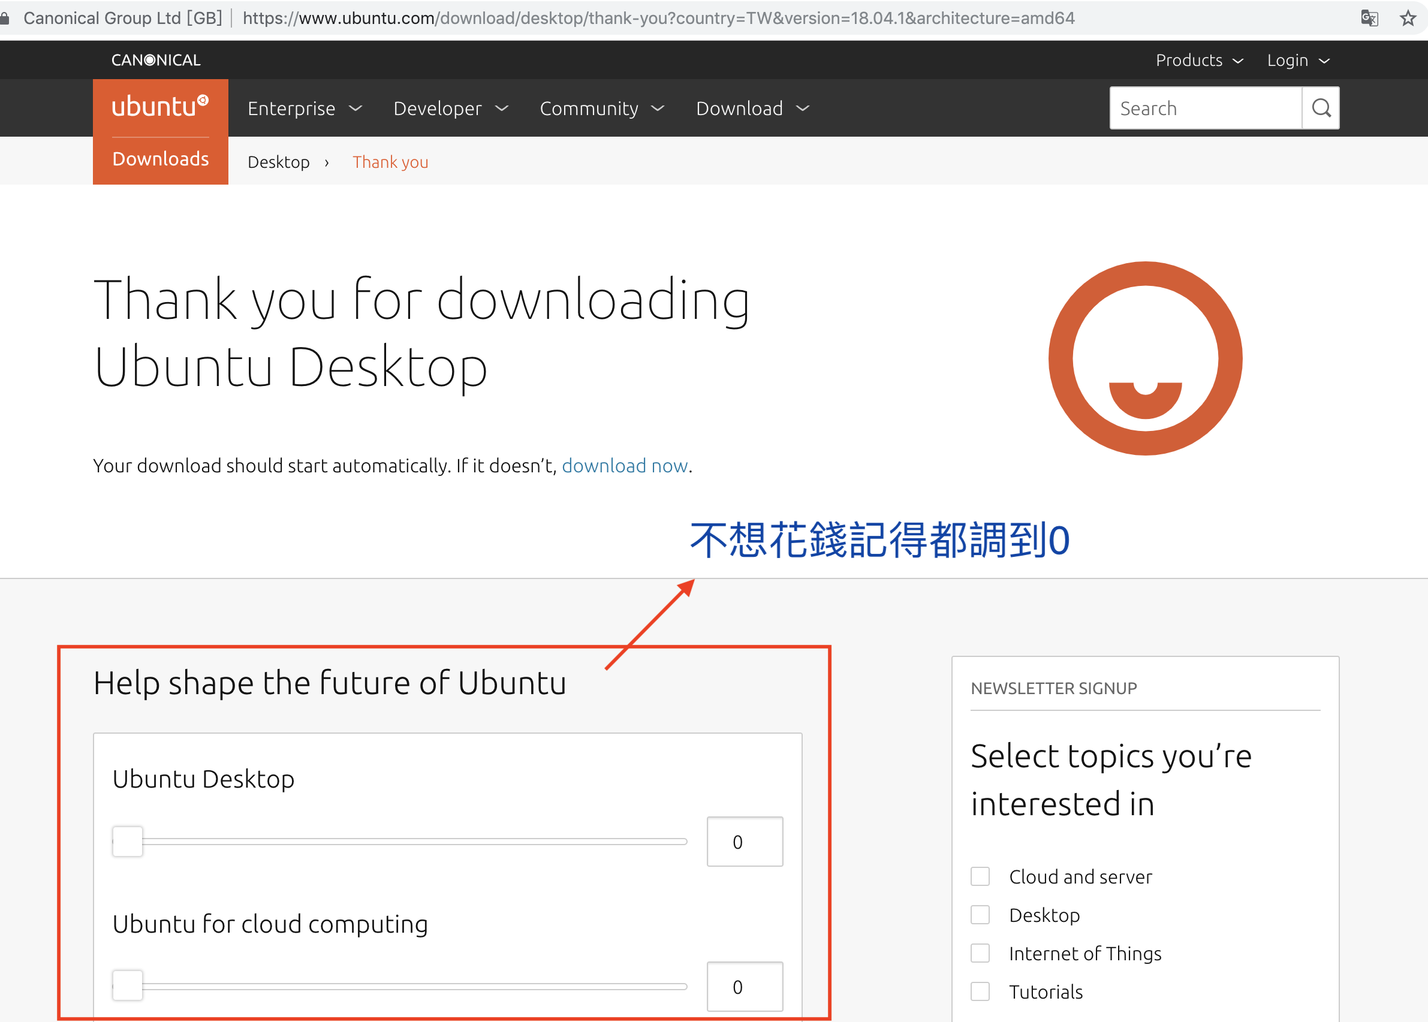Screen dimensions: 1428x1022
Task: Expand the Login dropdown
Action: pyautogui.click(x=1299, y=60)
